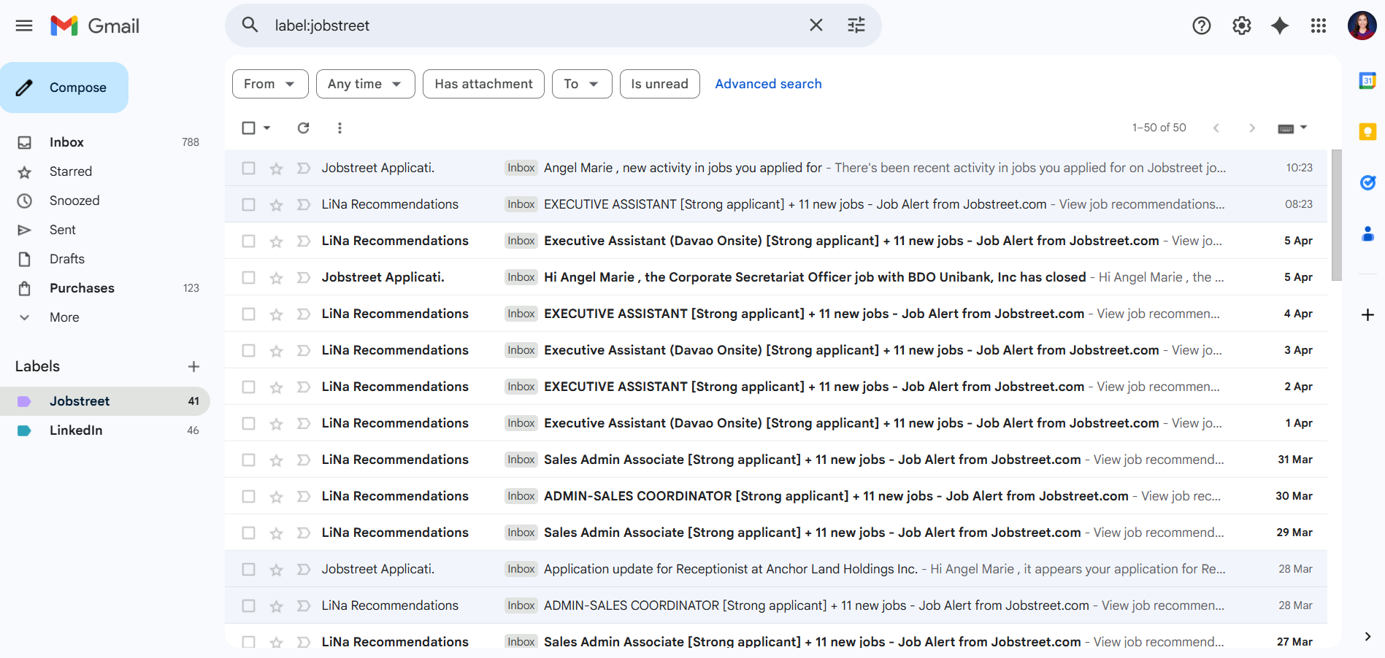
Task: Open the LinkedIn label
Action: [76, 430]
